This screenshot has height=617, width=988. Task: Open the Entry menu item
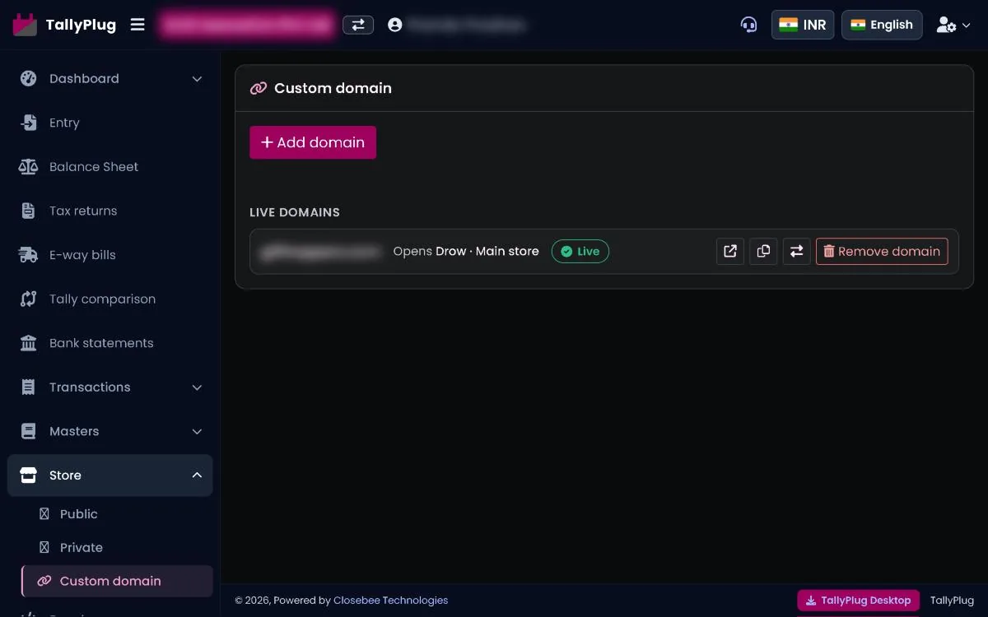[110, 123]
